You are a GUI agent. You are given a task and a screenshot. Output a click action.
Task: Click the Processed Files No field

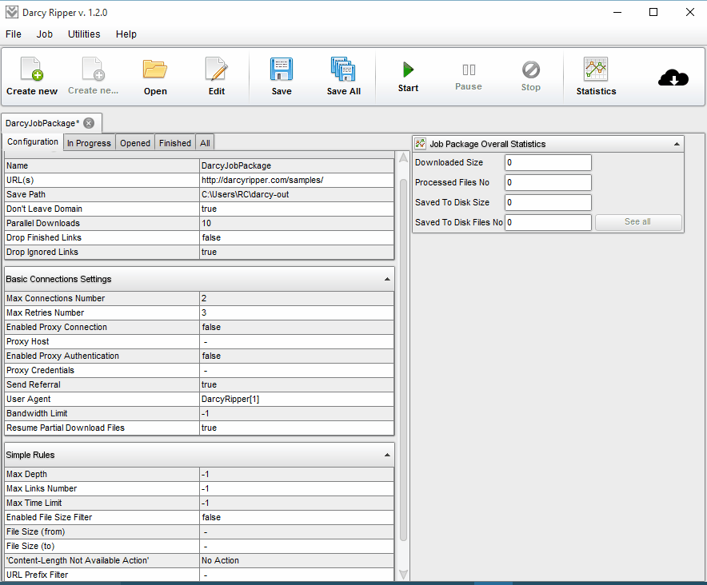click(548, 182)
